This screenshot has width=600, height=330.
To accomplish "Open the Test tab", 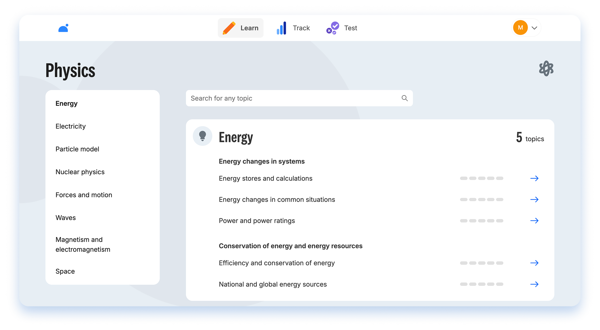I will pyautogui.click(x=342, y=28).
